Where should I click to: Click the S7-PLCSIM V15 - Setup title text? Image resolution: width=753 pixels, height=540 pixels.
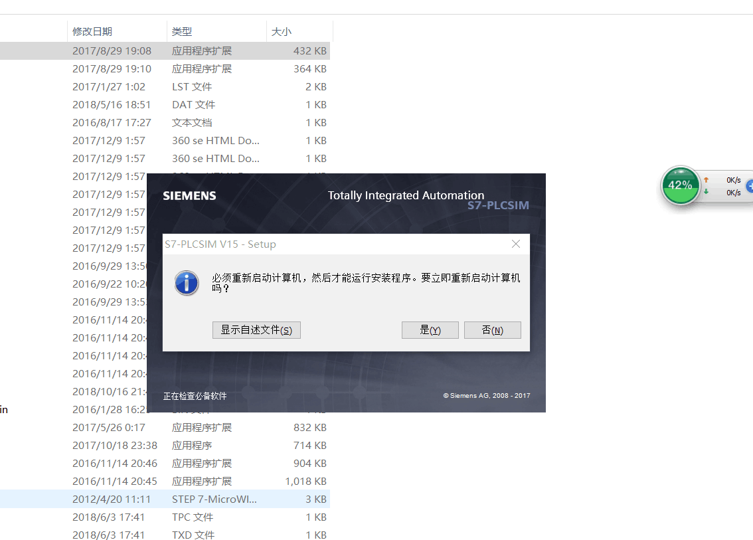[x=220, y=244]
